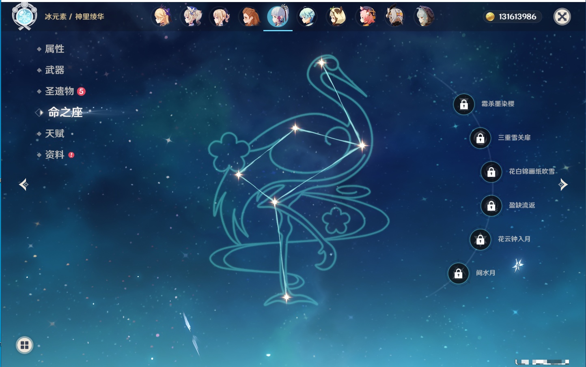Click the Mora coin icon

[490, 17]
